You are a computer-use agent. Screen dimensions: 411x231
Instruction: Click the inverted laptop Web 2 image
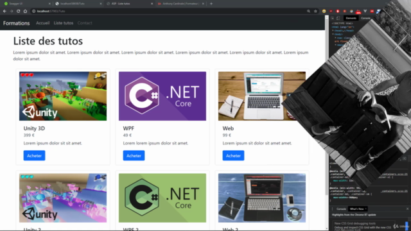[262, 198]
